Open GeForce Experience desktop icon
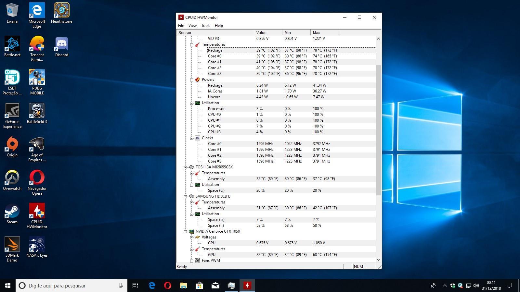This screenshot has height=292, width=520. pyautogui.click(x=12, y=116)
